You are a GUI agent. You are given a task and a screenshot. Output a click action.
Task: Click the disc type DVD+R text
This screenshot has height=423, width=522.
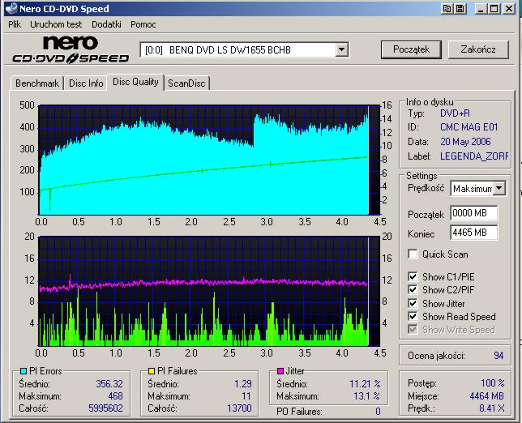tap(455, 113)
